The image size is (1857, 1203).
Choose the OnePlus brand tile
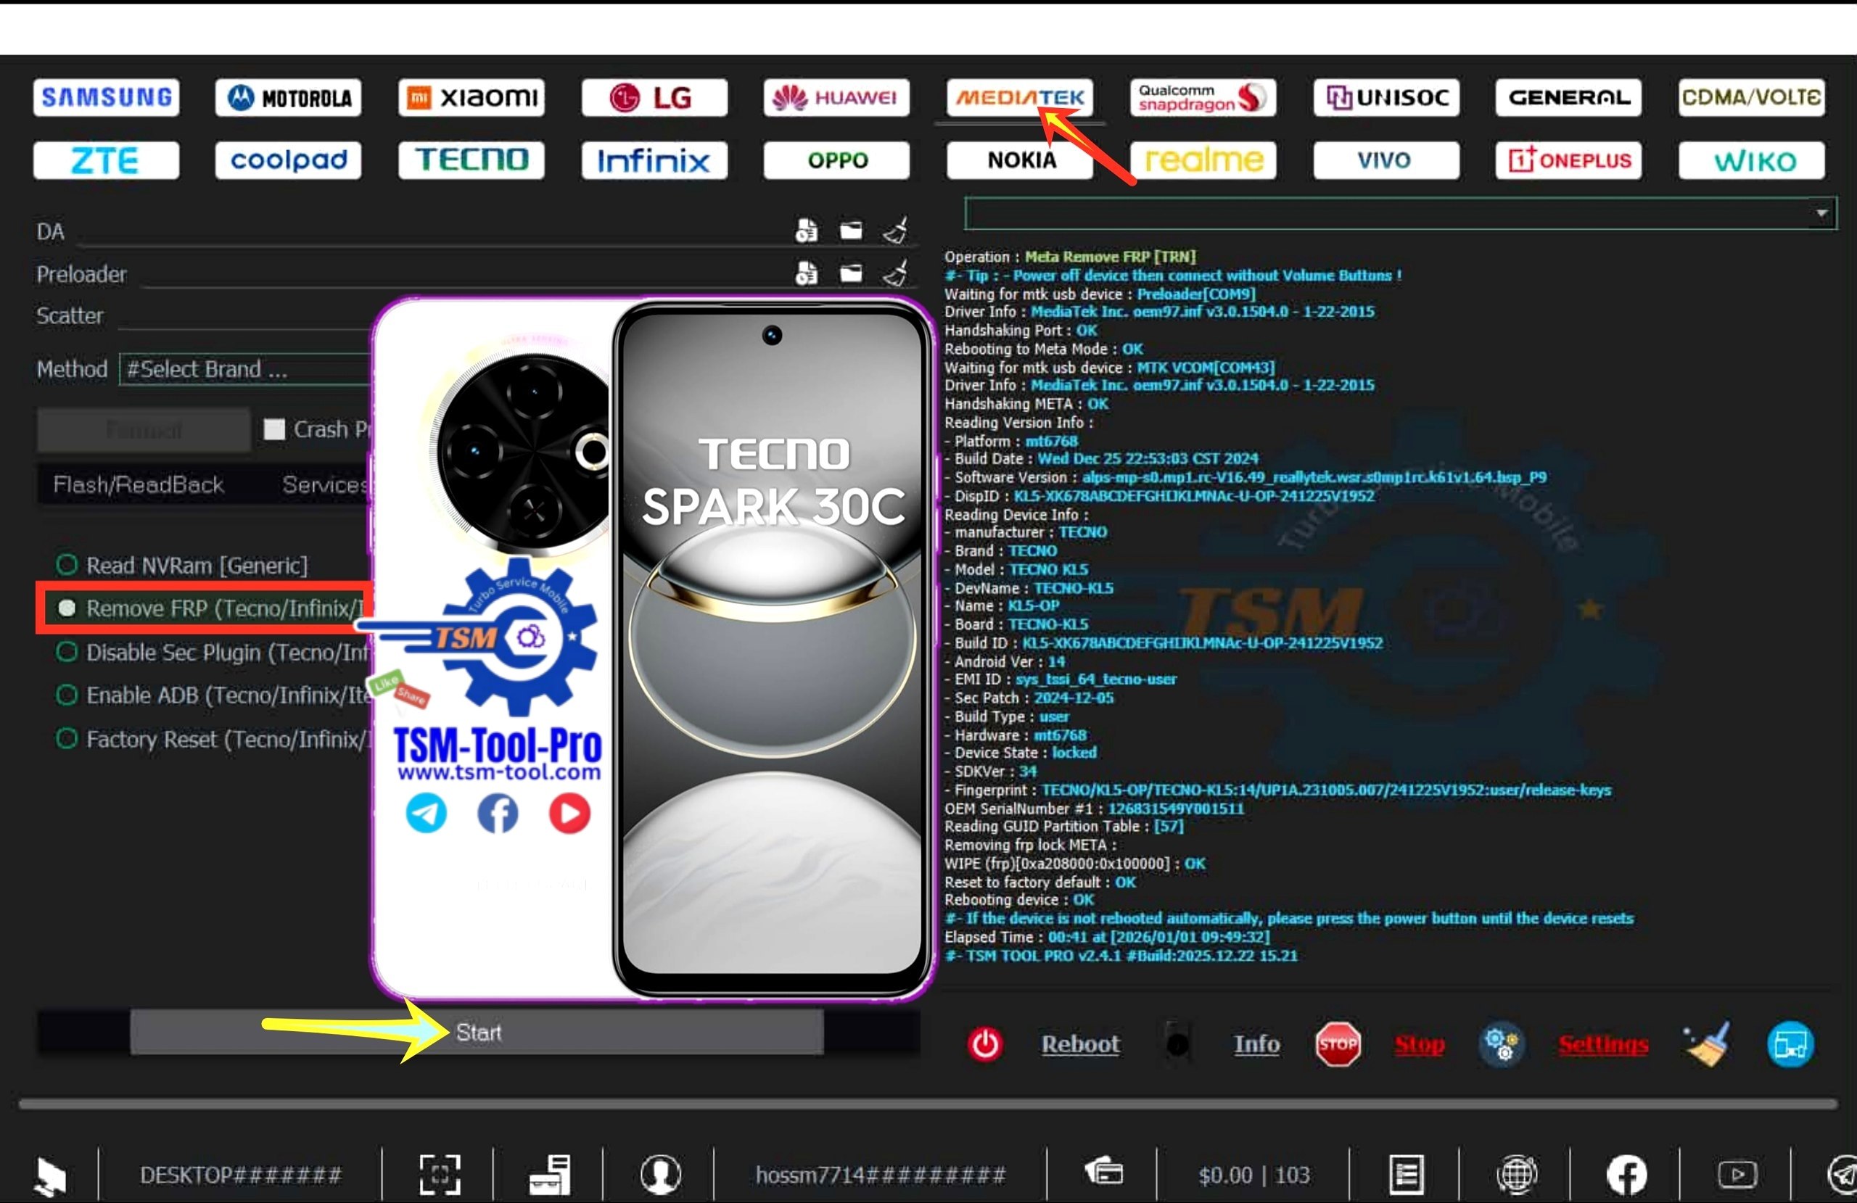coord(1568,160)
